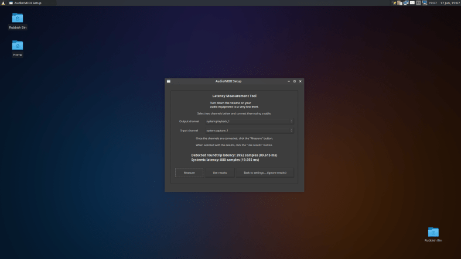Click the 17 Jun date-time display in the panel
The height and width of the screenshot is (259, 461).
(450, 3)
